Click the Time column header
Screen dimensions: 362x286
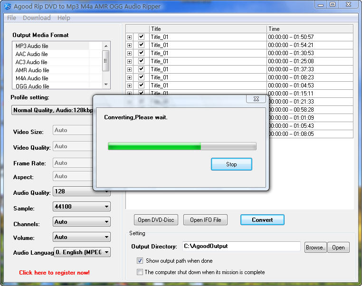click(x=310, y=29)
